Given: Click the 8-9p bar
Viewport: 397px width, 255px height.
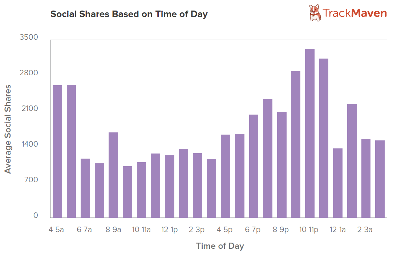Looking at the screenshot, I should pos(282,165).
